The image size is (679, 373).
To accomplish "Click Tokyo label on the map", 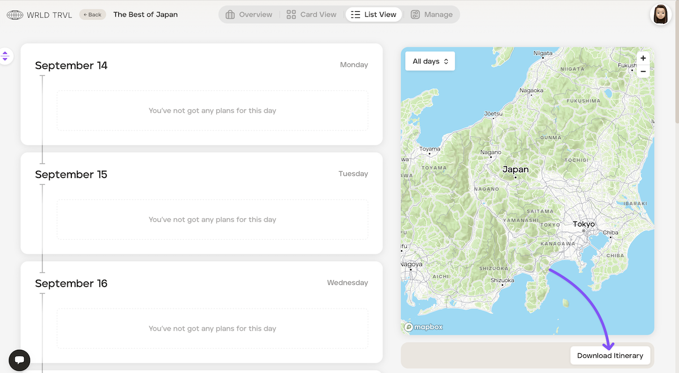I will tap(584, 224).
